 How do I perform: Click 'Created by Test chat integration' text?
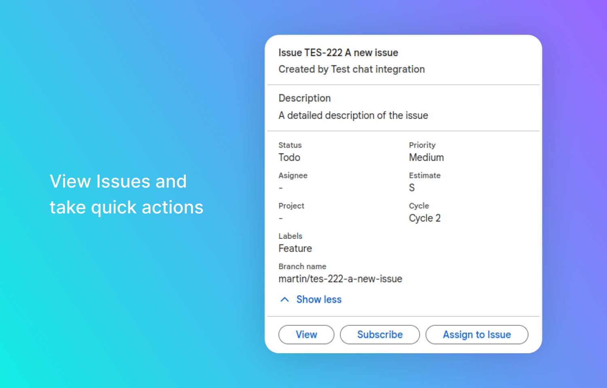352,69
